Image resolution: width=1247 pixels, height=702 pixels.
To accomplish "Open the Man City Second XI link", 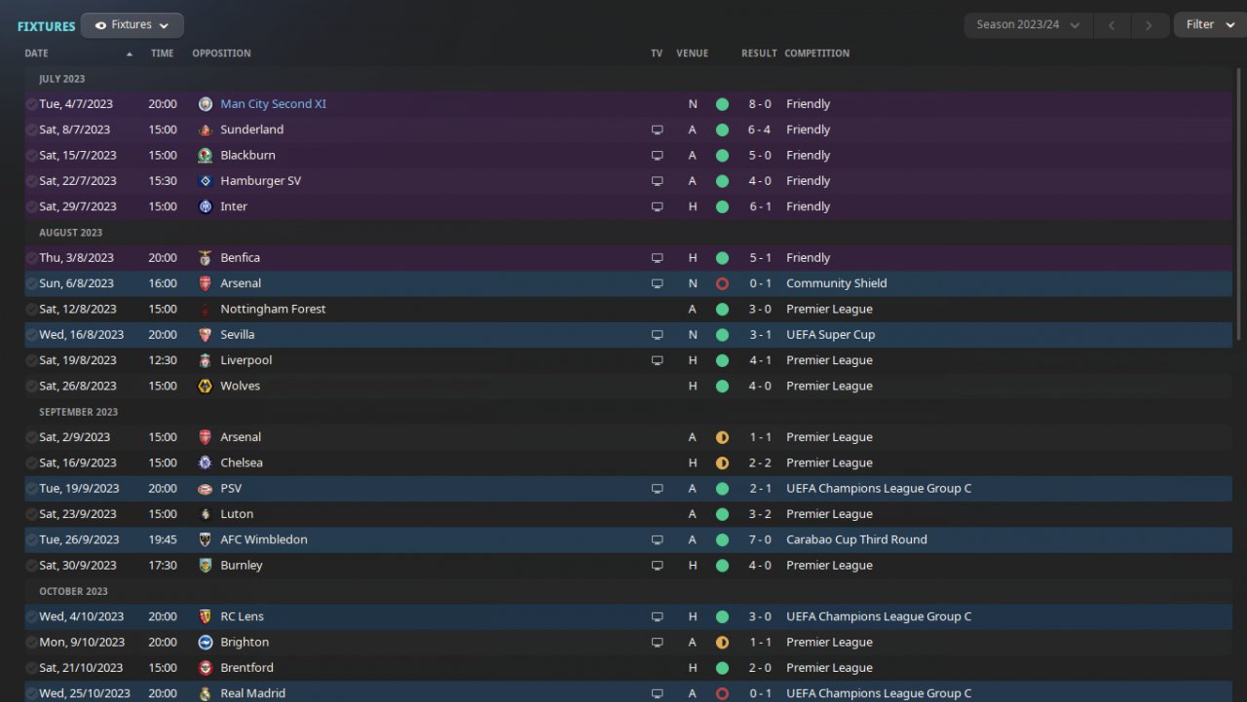I will click(x=273, y=104).
